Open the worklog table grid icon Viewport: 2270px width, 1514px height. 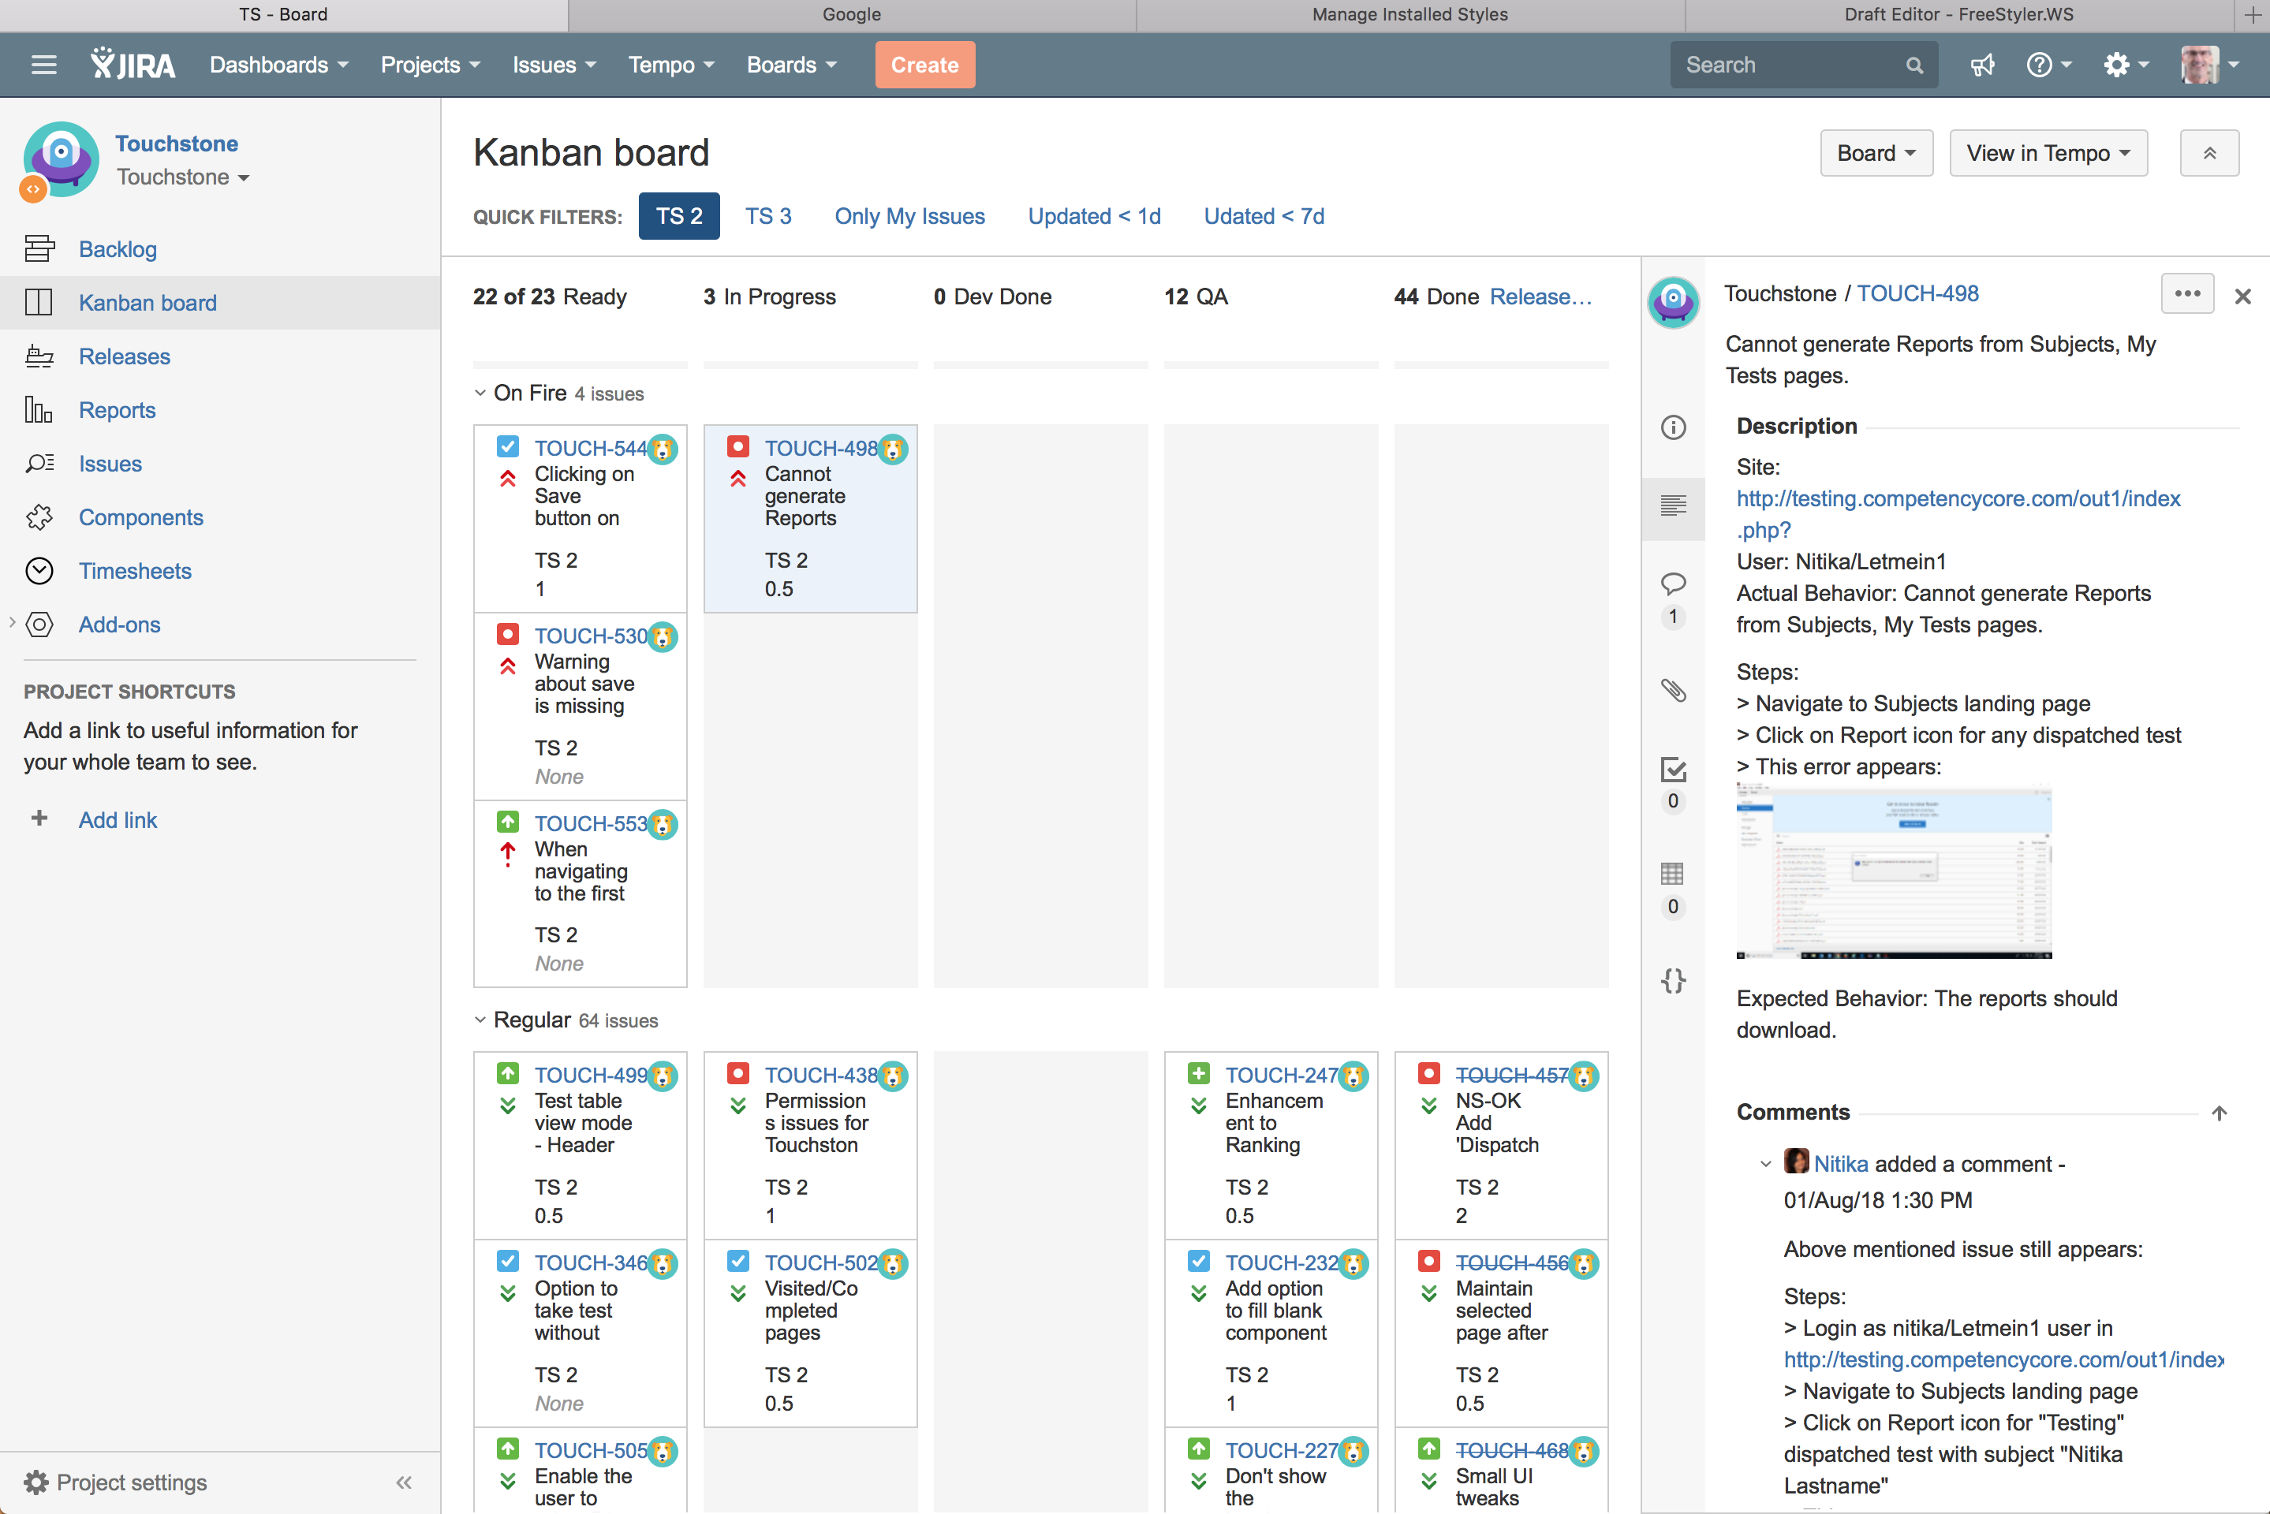1673,874
